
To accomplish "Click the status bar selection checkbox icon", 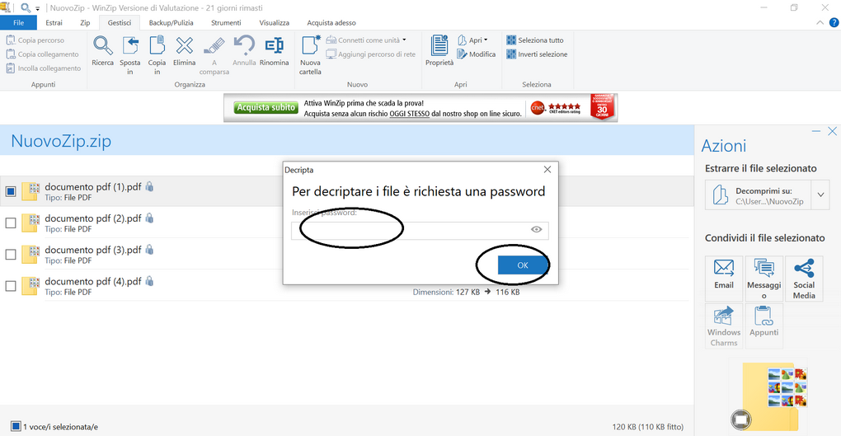I will tap(16, 426).
